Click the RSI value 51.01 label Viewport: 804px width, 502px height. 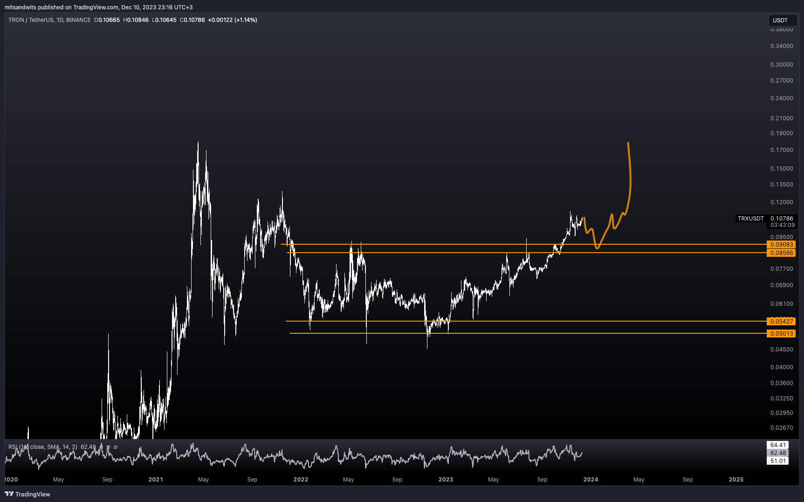[x=778, y=461]
